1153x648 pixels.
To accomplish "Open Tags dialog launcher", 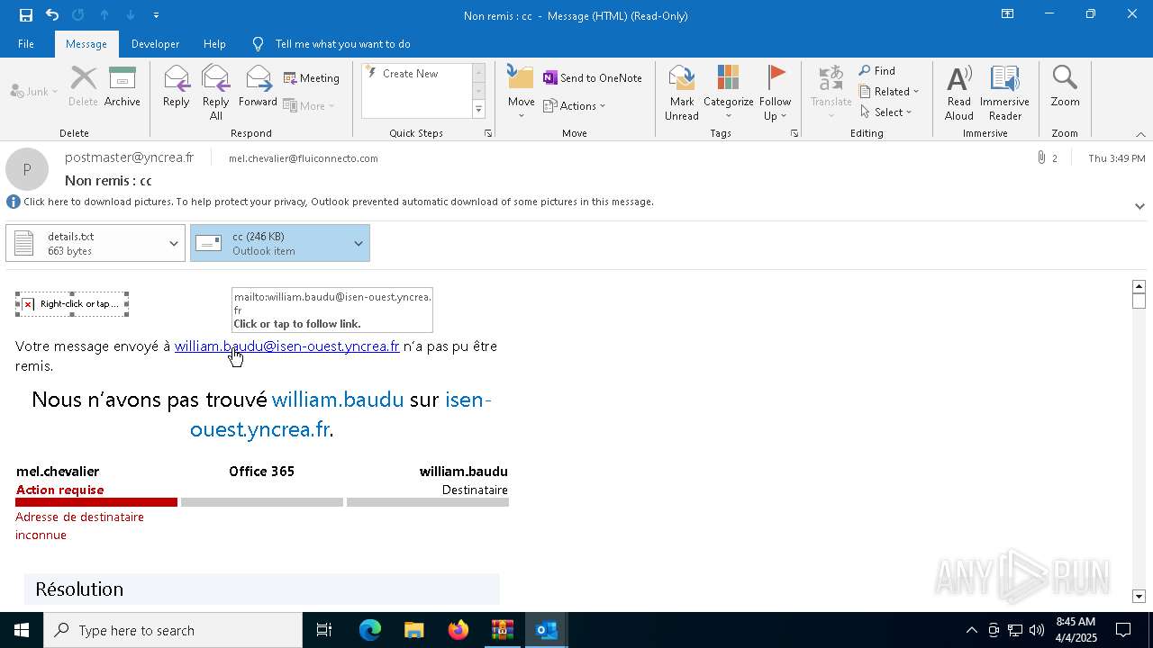I will coord(794,133).
